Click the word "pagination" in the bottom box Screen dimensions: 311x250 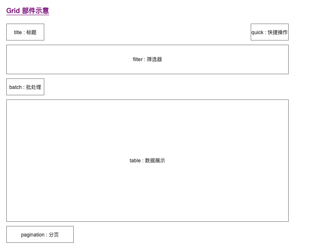point(32,235)
